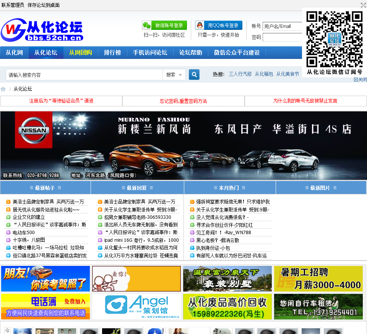Select the 本月热门 tab header
Screen dimensions: 367x334
[230, 188]
